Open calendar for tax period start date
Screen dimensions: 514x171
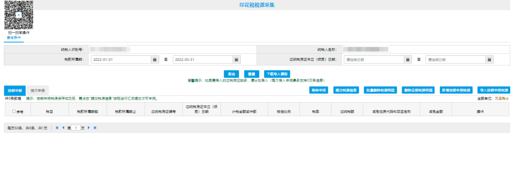(x=155, y=60)
